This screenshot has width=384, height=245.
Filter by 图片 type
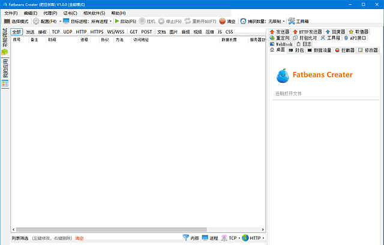[173, 32]
